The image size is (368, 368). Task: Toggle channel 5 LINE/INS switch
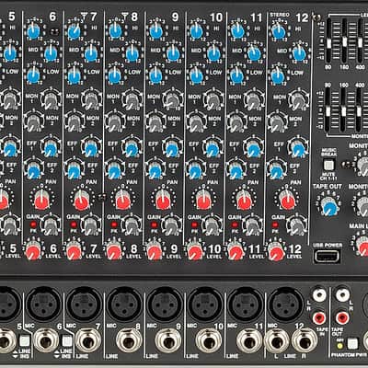(x=24, y=340)
